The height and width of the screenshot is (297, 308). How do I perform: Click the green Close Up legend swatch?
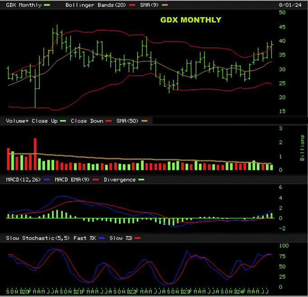pyautogui.click(x=63, y=121)
